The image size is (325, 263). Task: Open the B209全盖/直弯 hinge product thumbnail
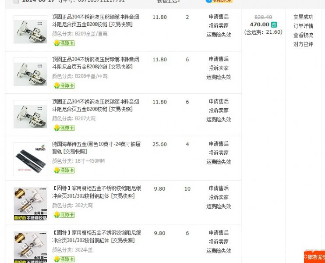(30, 29)
